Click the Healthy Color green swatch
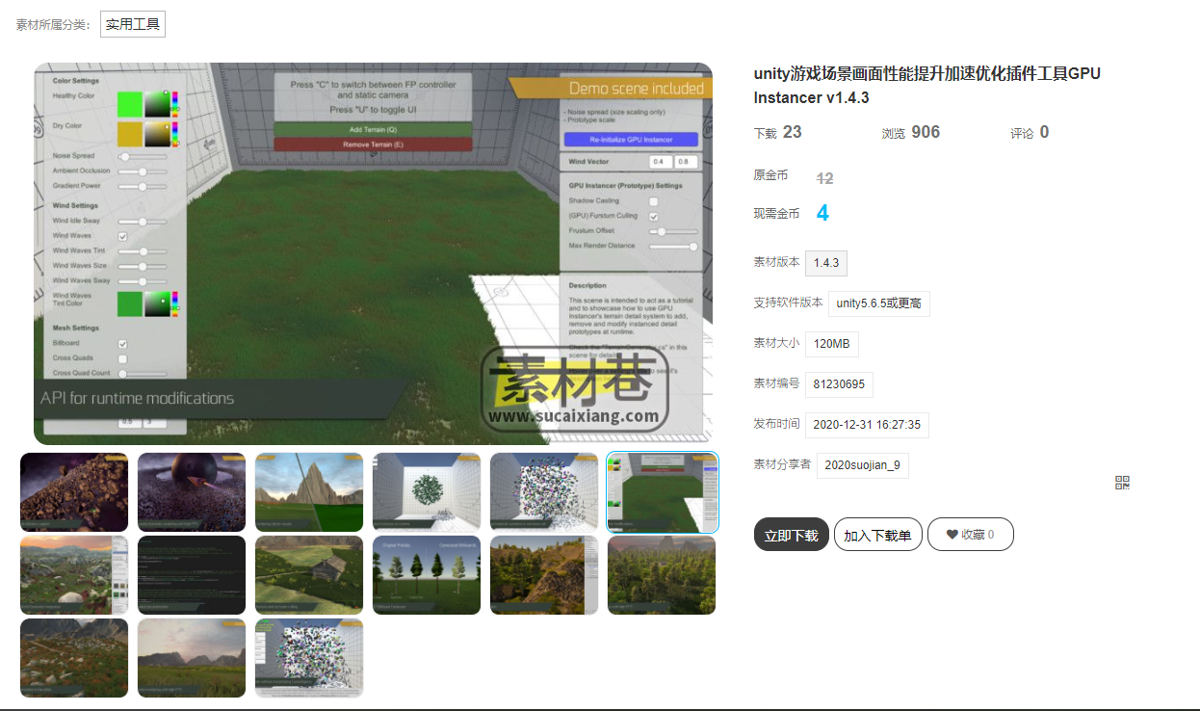The image size is (1200, 711). tap(129, 104)
